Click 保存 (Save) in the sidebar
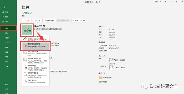The height and width of the screenshot is (94, 184). [x=7, y=33]
